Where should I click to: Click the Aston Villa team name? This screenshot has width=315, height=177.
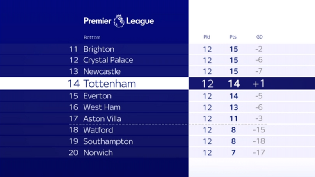pyautogui.click(x=102, y=119)
